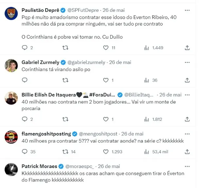202x188 pixels.
Task: Share the flamengoshitposting tweet
Action: tap(187, 152)
